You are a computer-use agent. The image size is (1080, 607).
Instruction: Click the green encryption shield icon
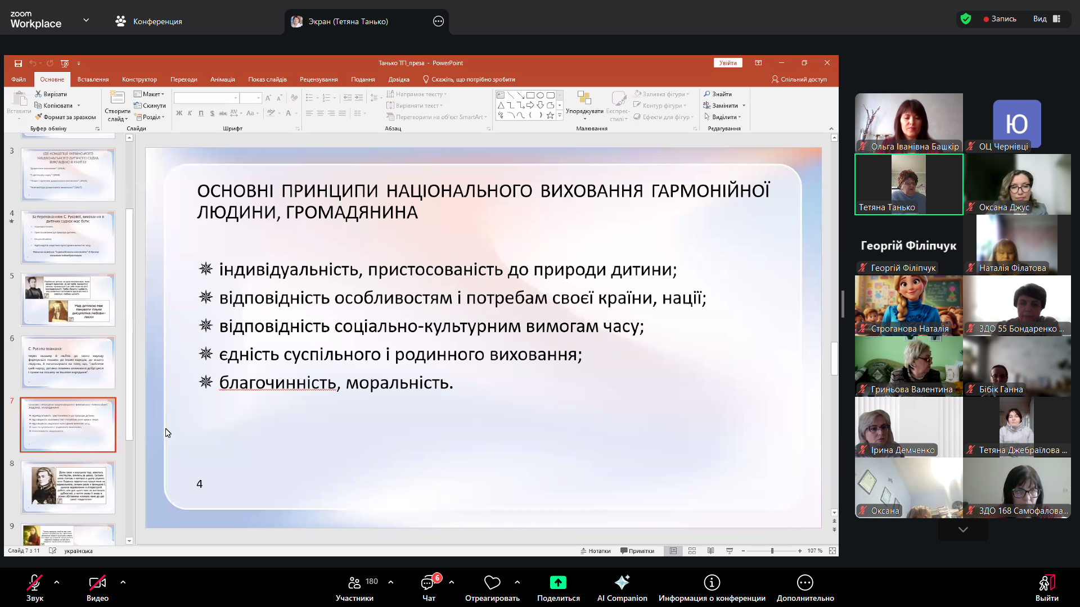[966, 19]
